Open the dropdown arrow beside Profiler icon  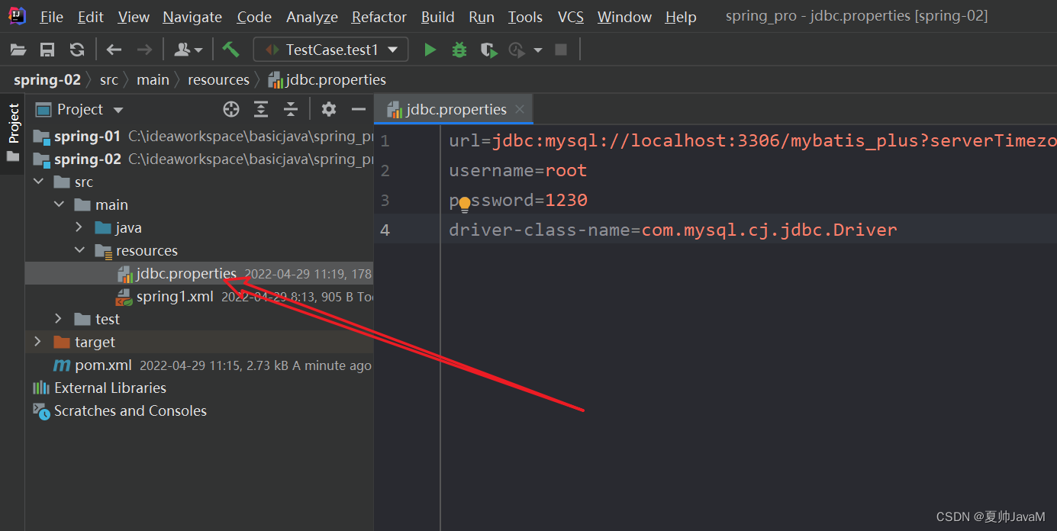[538, 50]
